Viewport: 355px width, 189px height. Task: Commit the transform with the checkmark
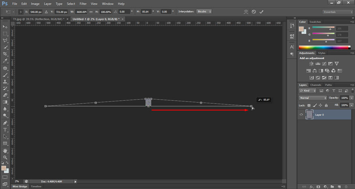click(261, 12)
